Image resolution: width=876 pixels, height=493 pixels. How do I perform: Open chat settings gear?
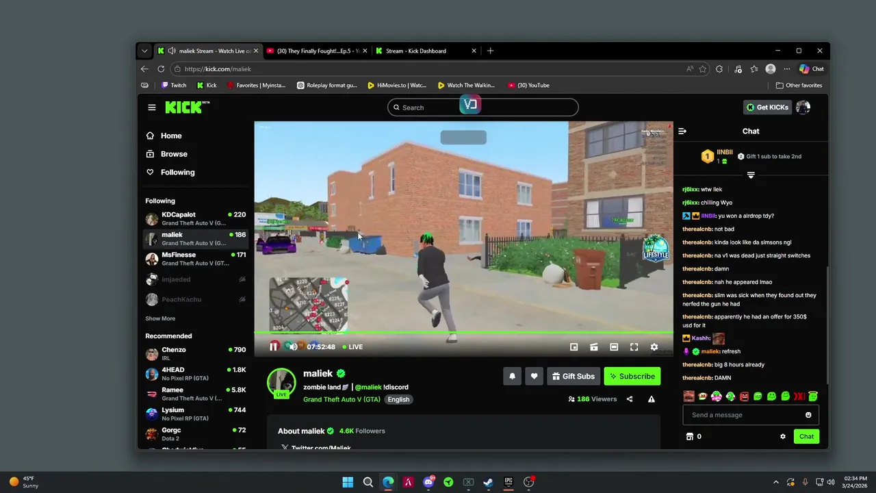pos(783,436)
